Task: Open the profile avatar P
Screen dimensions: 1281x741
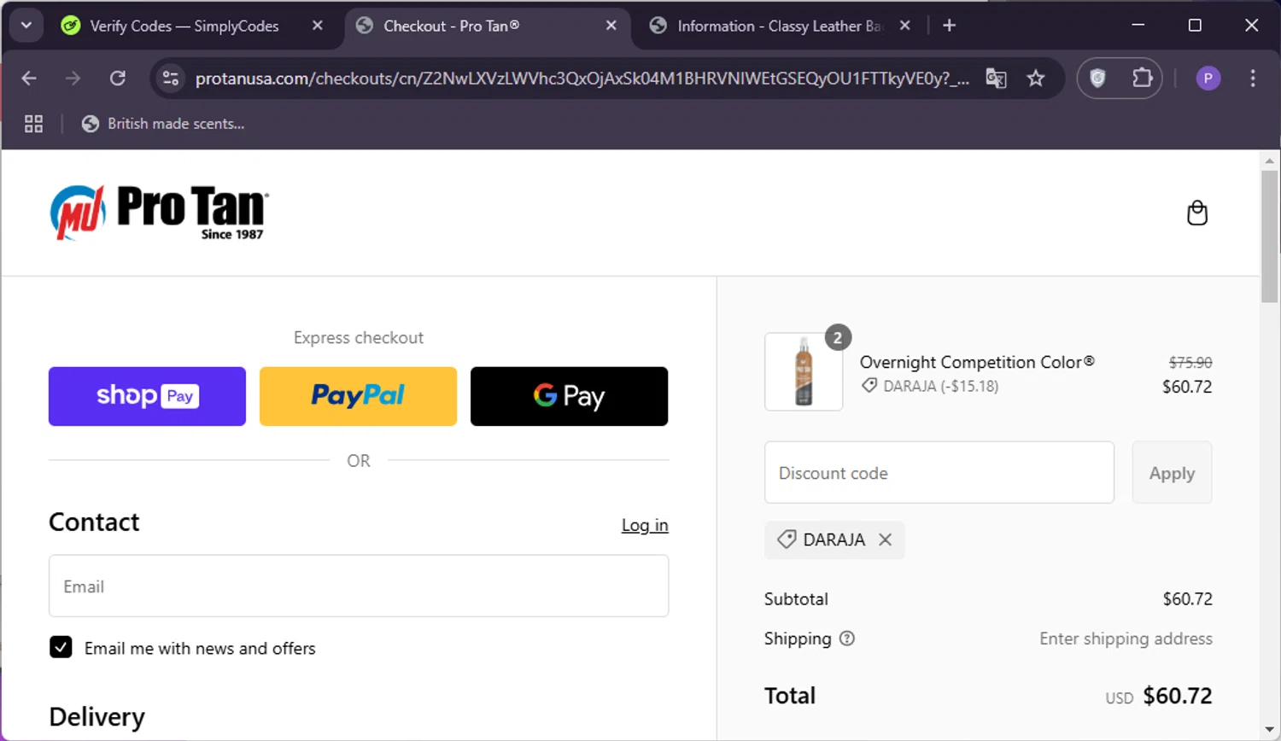Action: (1208, 79)
